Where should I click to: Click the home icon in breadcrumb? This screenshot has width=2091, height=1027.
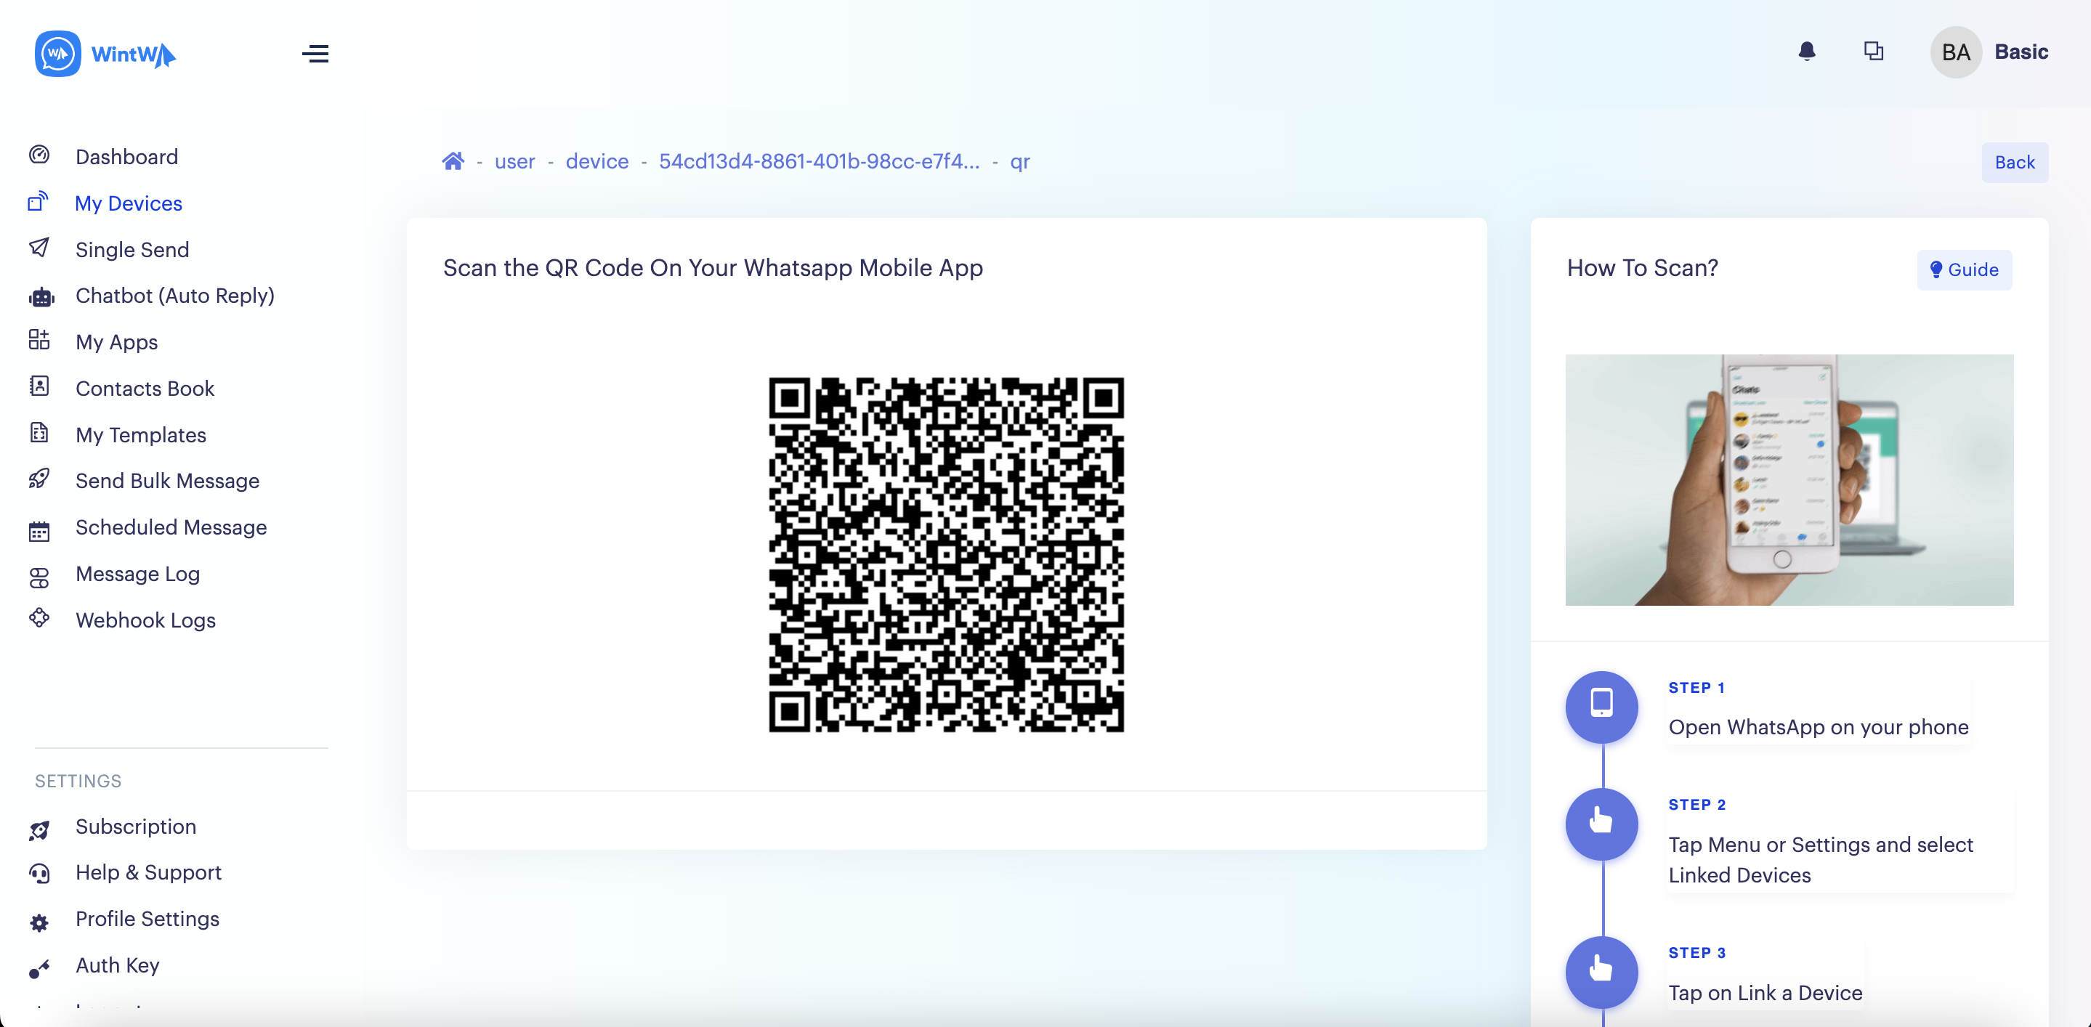[x=452, y=161]
